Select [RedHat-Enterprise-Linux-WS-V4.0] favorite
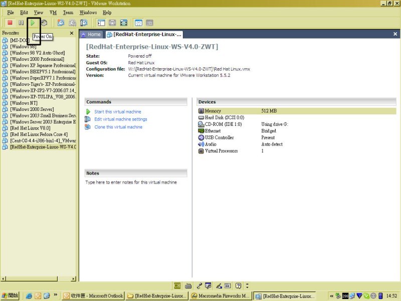 (x=43, y=147)
